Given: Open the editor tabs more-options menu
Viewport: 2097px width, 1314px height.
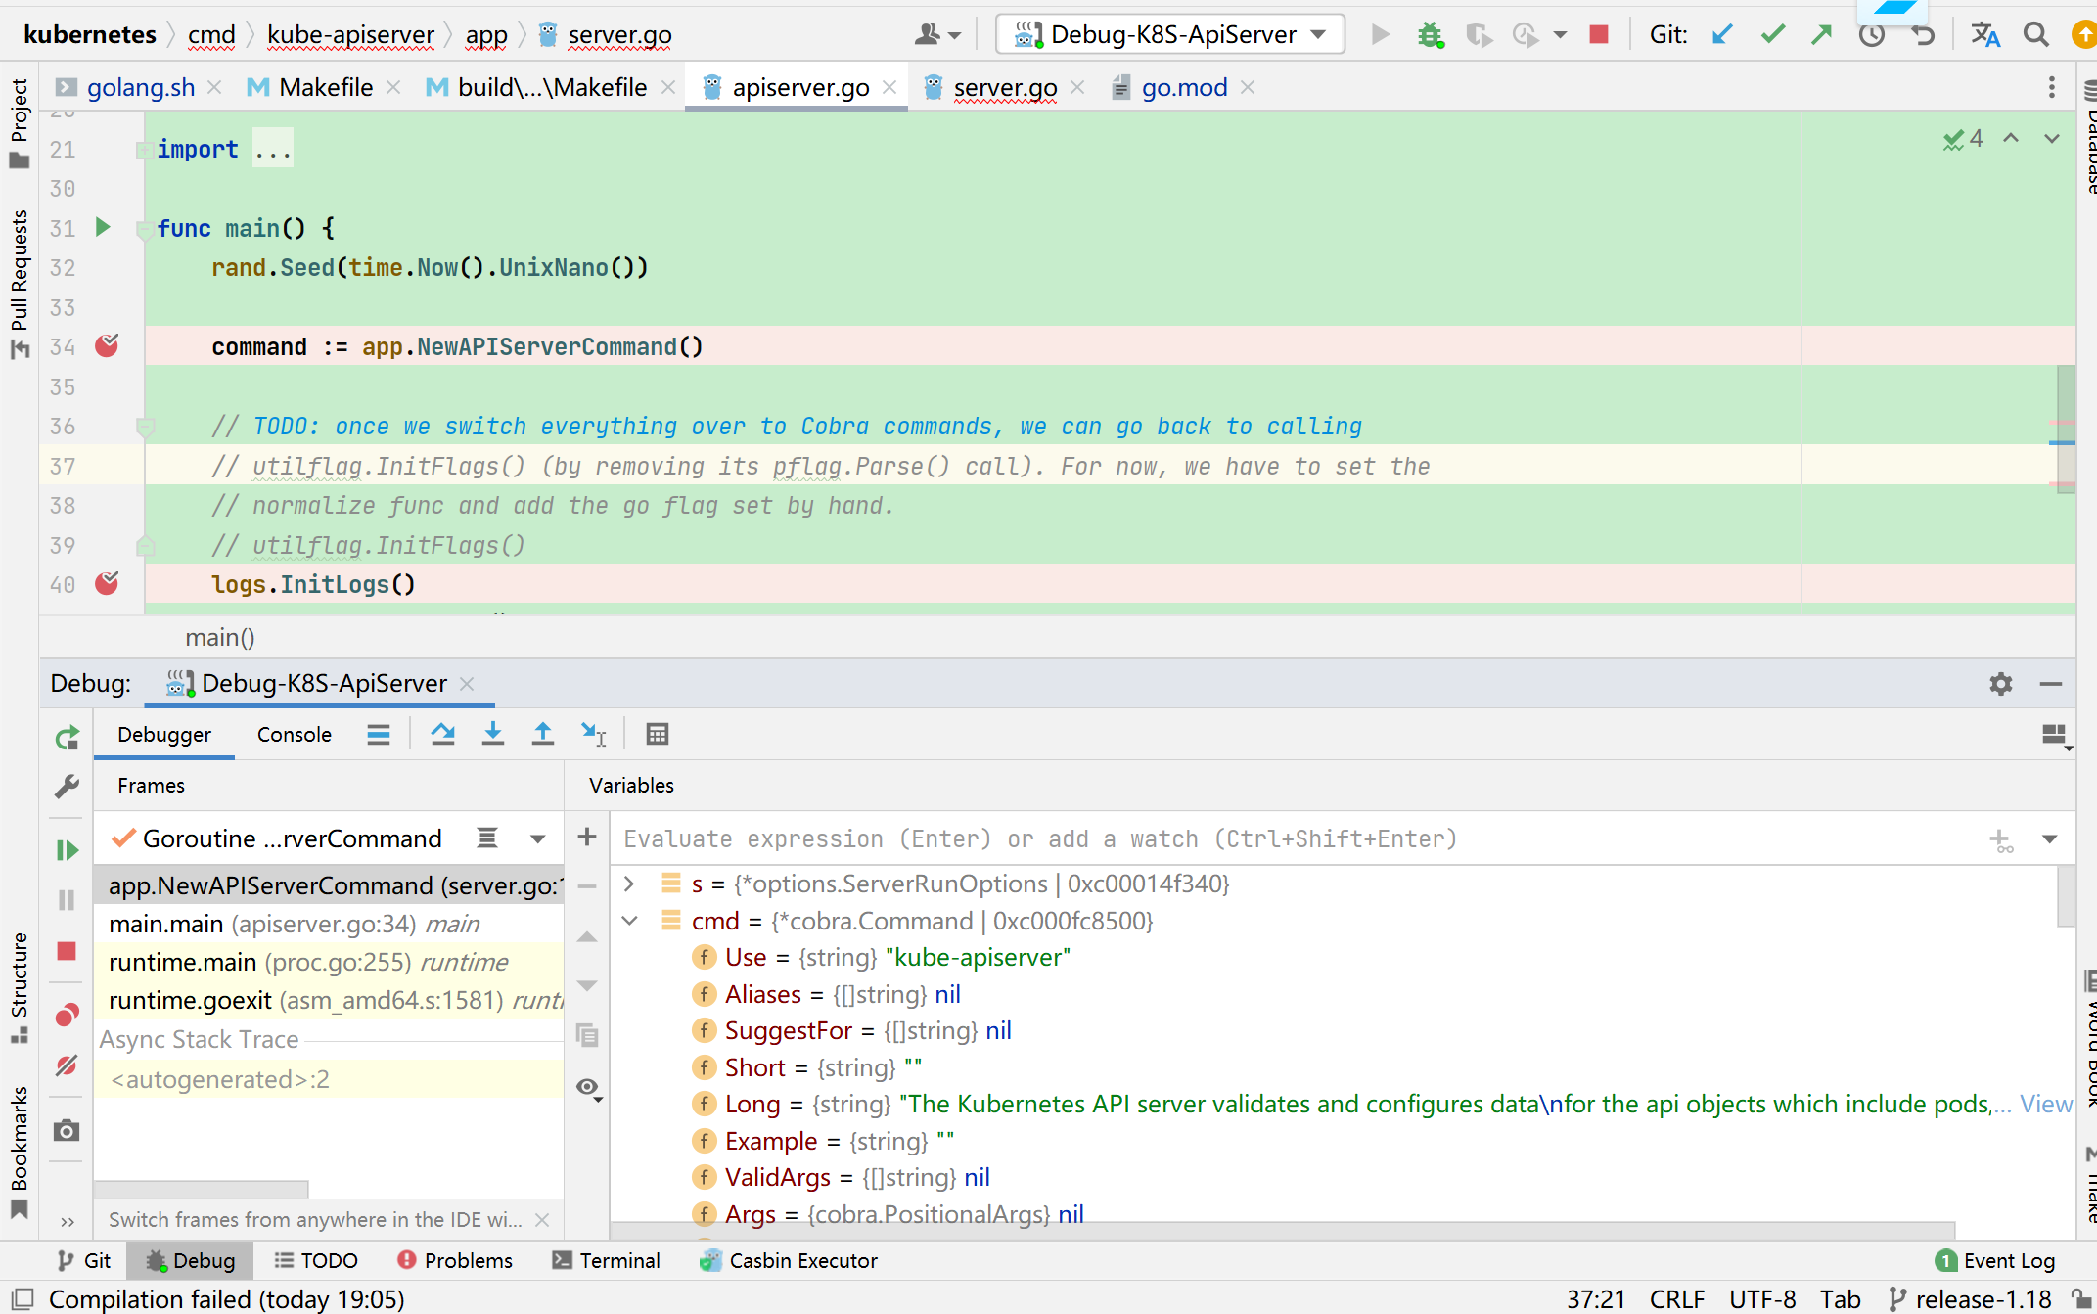Looking at the screenshot, I should coord(2052,87).
